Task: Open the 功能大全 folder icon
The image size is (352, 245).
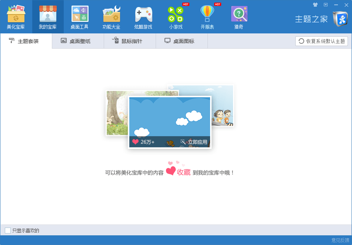Action: [x=112, y=17]
